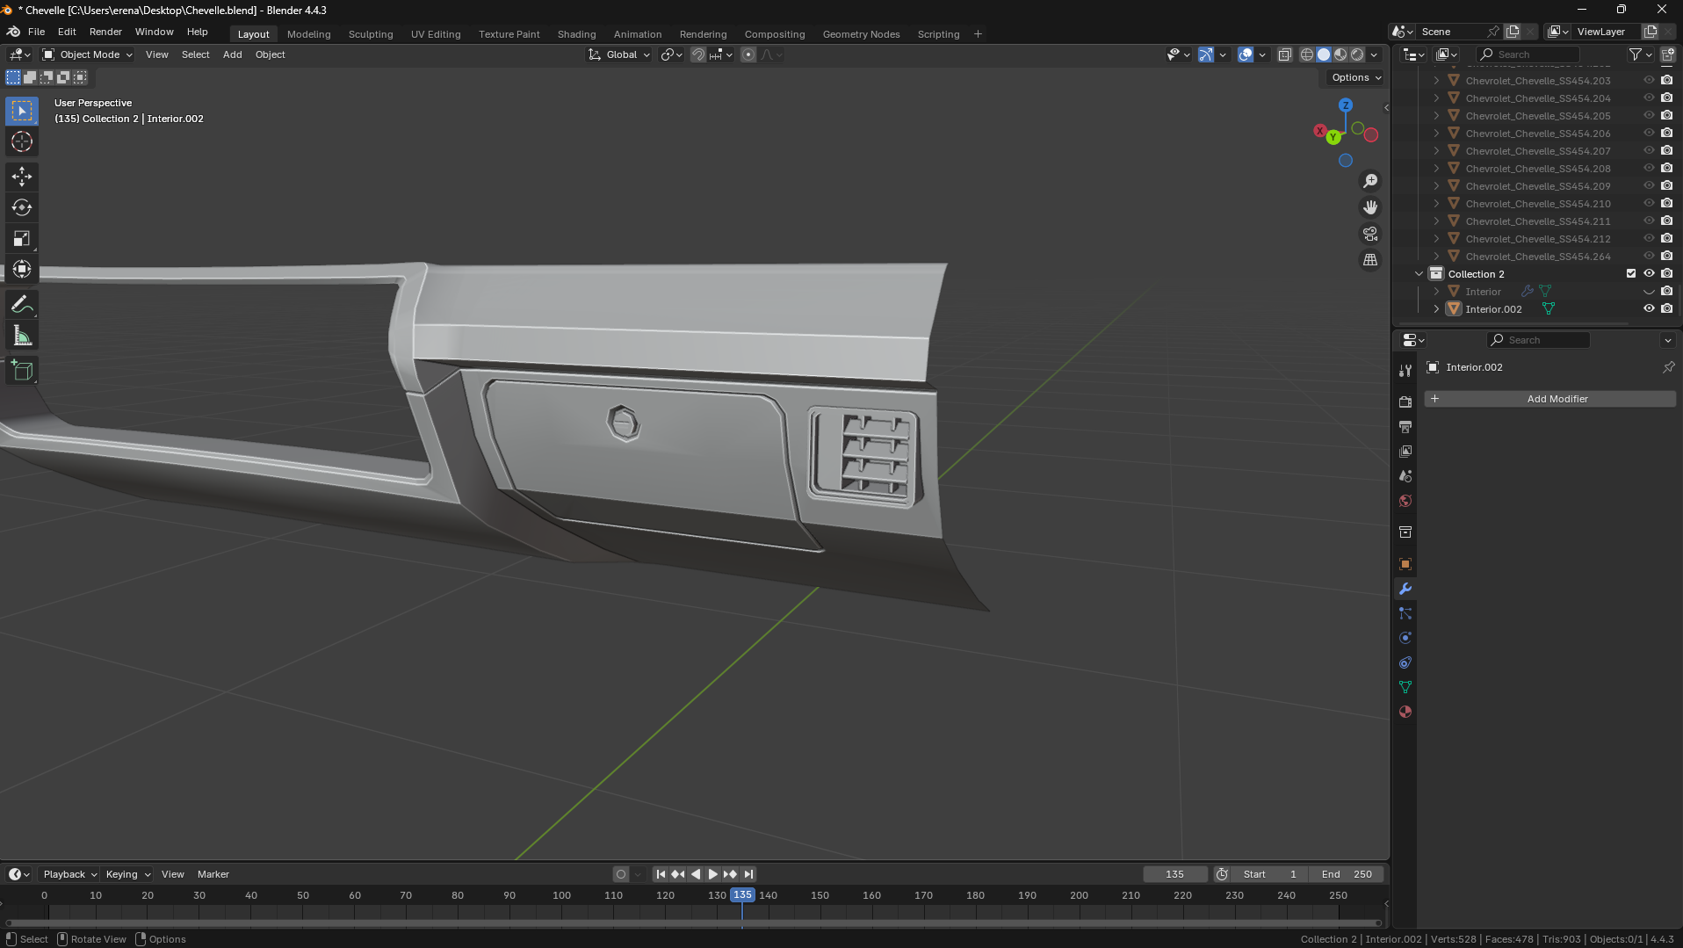1683x948 pixels.
Task: Switch to the UV Editing workspace tab
Action: coord(436,34)
